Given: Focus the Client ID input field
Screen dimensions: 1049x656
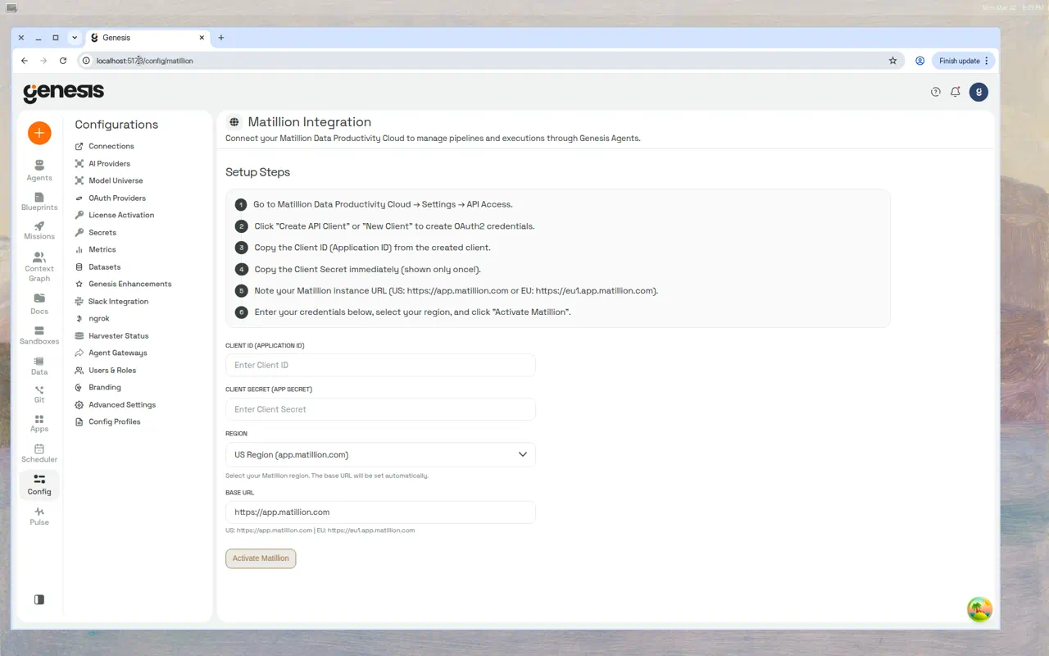Looking at the screenshot, I should click(x=380, y=365).
